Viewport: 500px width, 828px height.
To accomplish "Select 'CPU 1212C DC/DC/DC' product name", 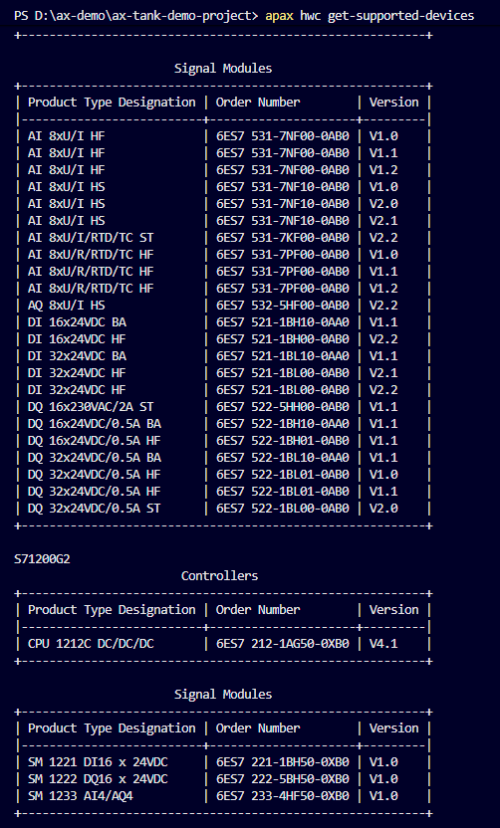I will tap(91, 644).
